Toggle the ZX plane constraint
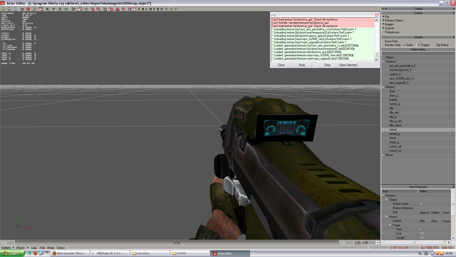 [x=66, y=9]
